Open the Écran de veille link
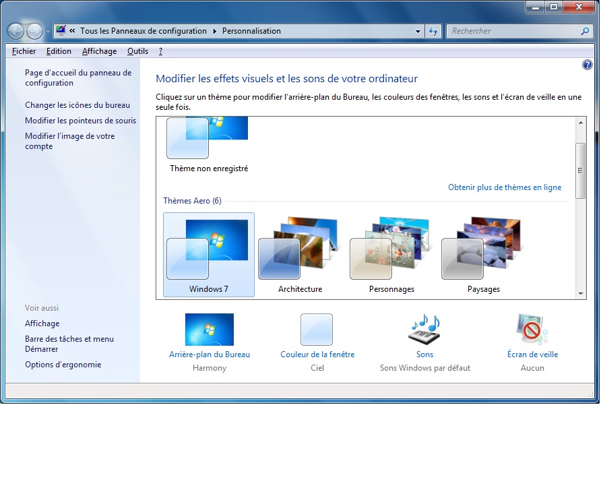The image size is (605, 492). 532,355
